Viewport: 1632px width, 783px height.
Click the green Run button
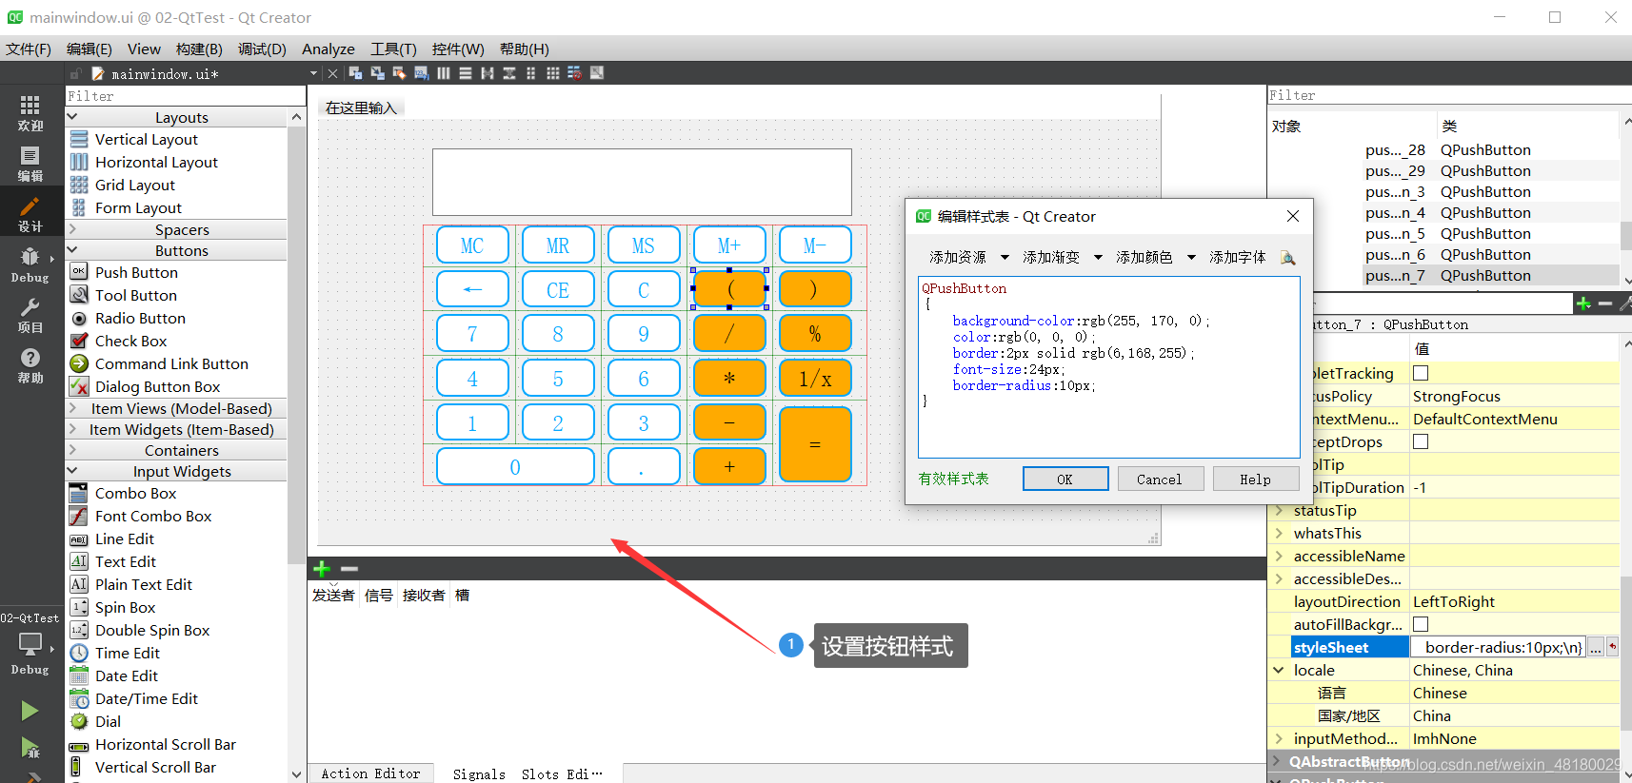click(x=30, y=711)
